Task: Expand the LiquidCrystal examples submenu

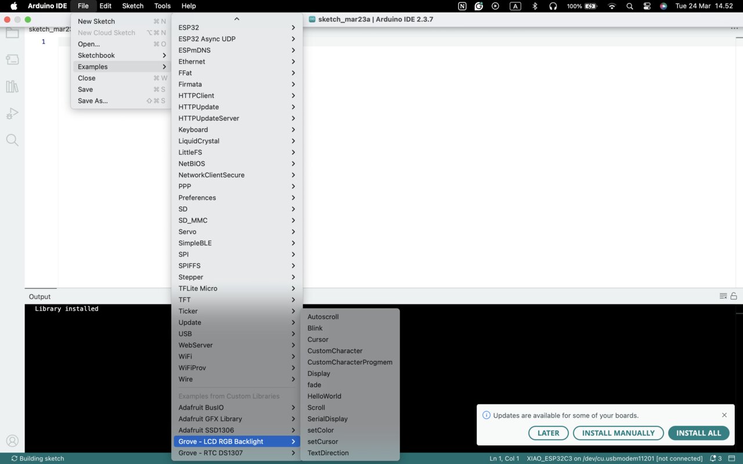Action: [x=237, y=141]
